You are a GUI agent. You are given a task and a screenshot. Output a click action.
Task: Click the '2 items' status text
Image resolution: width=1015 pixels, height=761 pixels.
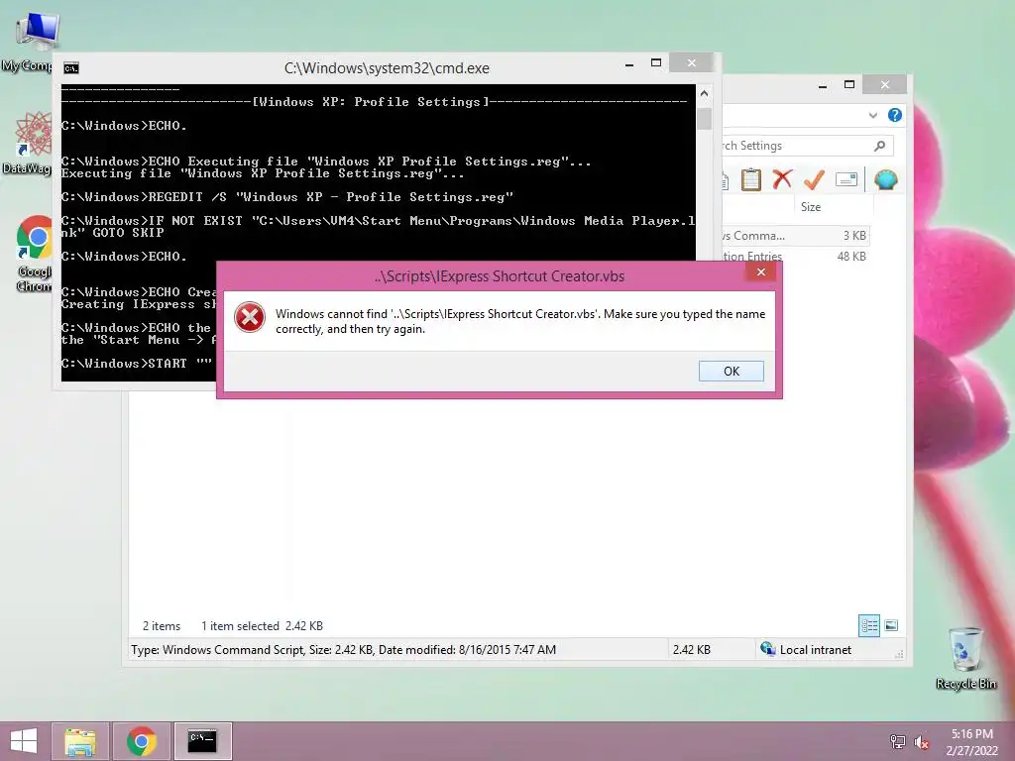pyautogui.click(x=162, y=626)
